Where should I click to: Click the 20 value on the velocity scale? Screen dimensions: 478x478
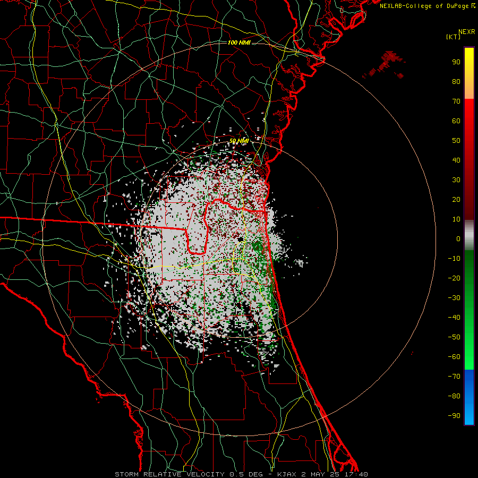(456, 200)
